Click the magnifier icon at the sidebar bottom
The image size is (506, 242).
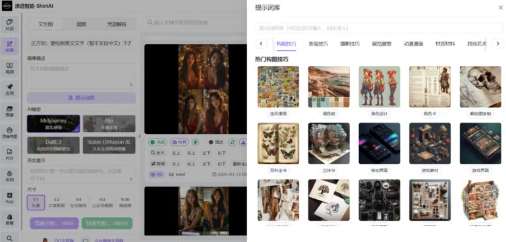(10, 238)
